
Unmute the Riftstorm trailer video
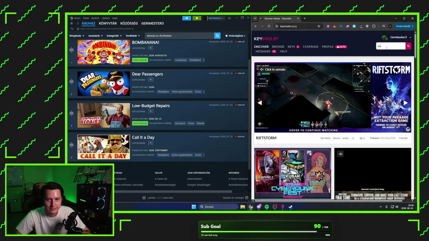(x=272, y=70)
